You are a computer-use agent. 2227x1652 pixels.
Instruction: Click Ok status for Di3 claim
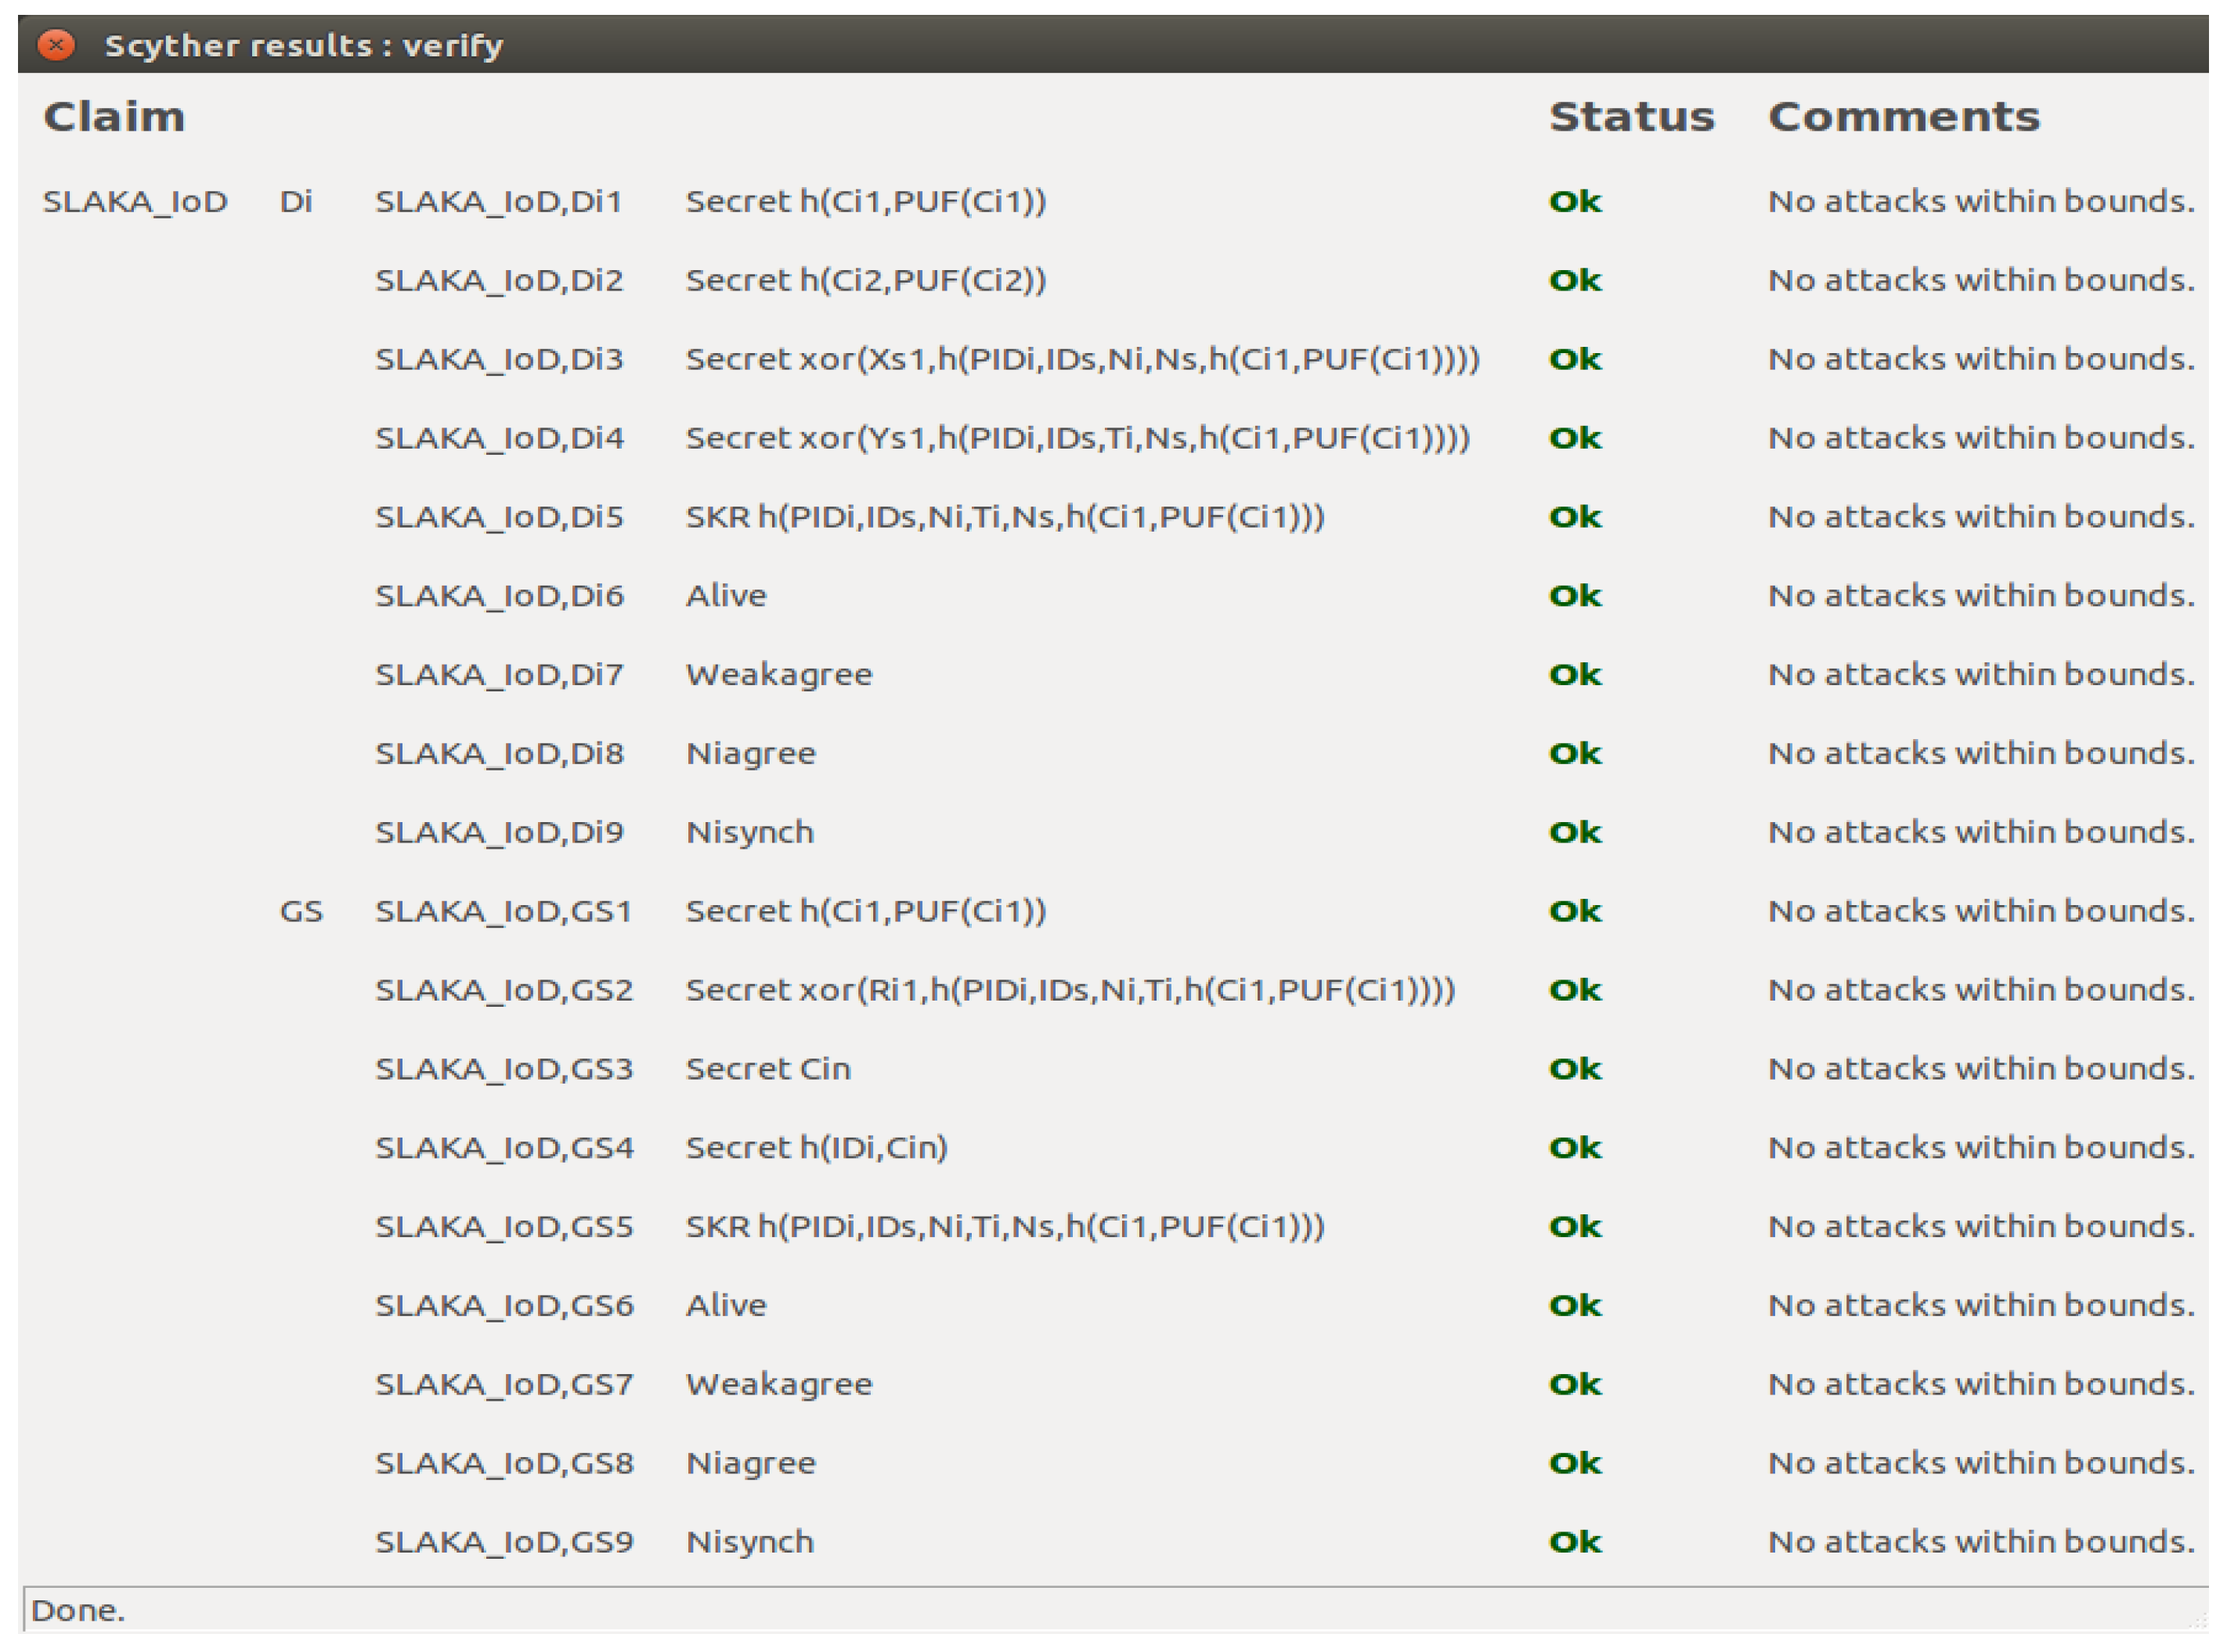1575,359
